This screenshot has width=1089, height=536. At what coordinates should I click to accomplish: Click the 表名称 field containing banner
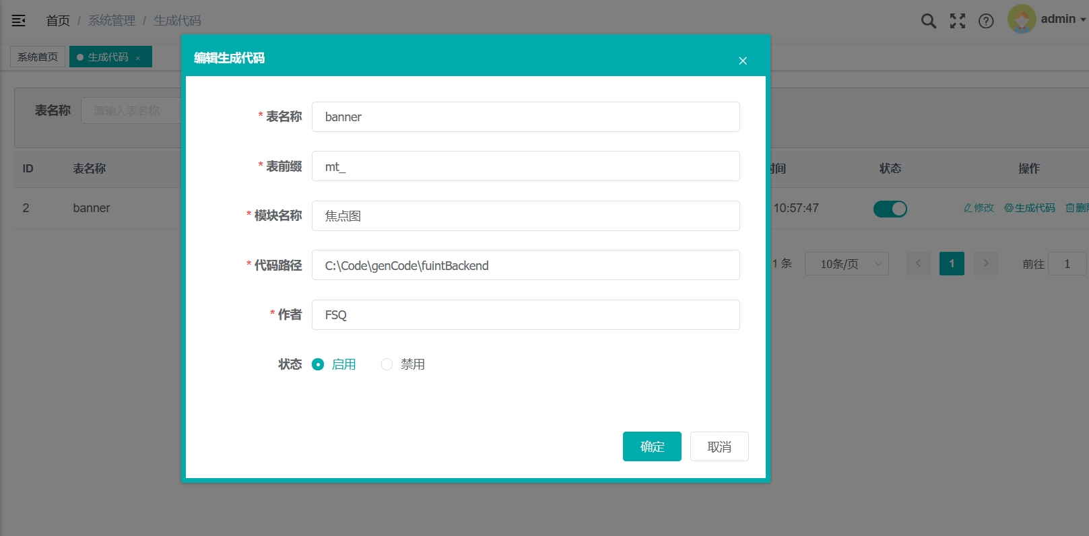[x=526, y=117]
